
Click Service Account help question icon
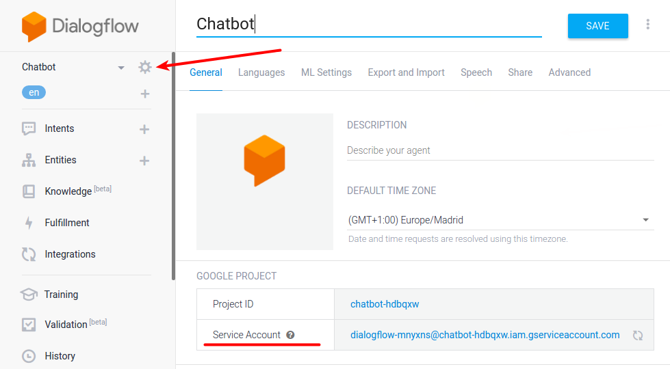pos(291,335)
